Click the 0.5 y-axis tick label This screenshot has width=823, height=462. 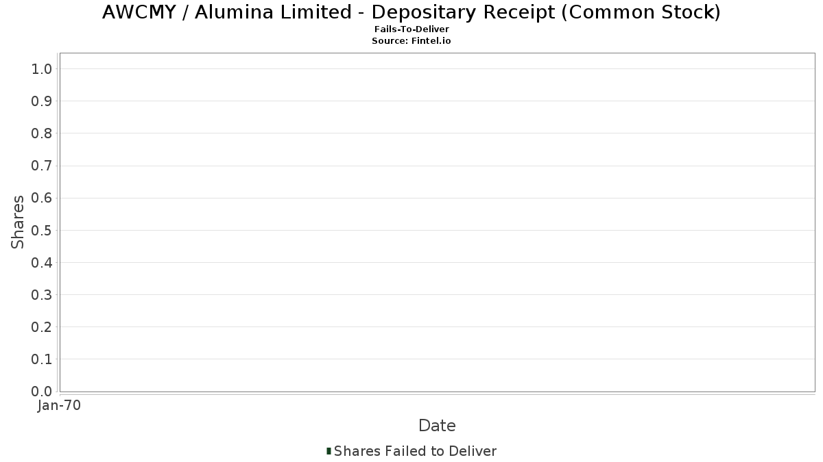(42, 230)
